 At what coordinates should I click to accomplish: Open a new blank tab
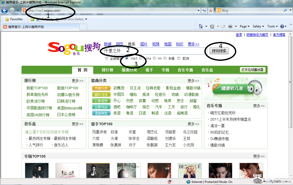pyautogui.click(x=83, y=27)
